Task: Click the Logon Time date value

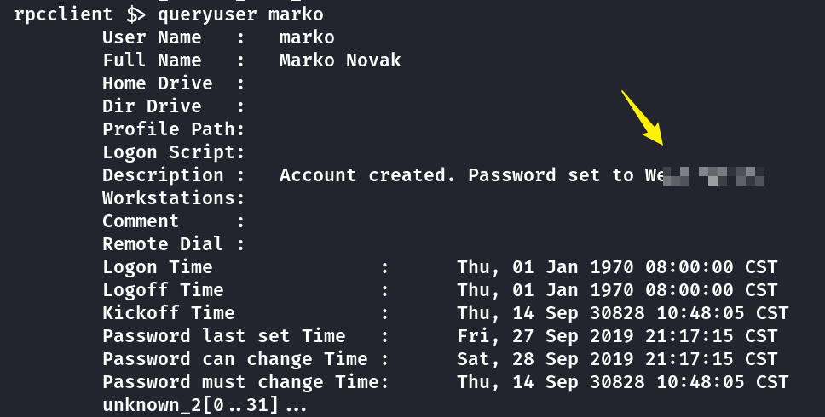Action: [617, 267]
